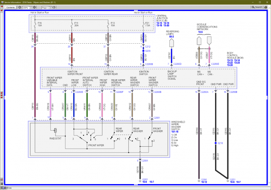Click the S218 splice dot
Viewport: 271px width, 190px height.
tap(216, 143)
